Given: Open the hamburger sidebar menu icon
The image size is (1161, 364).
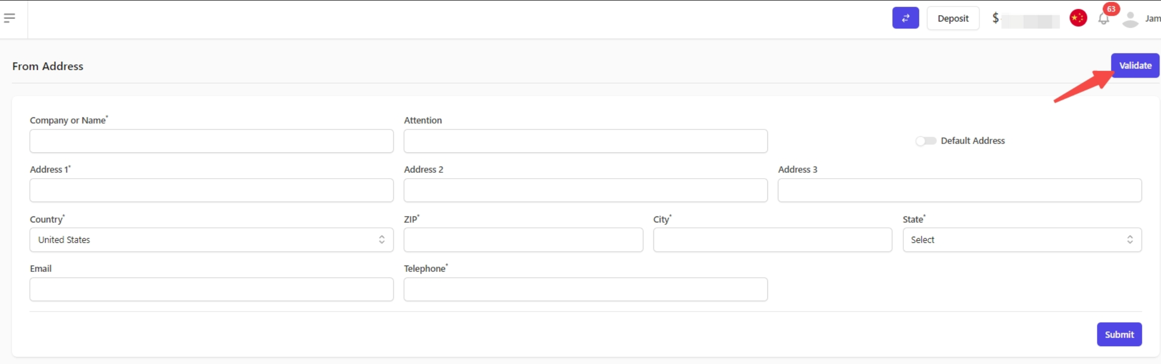Looking at the screenshot, I should (x=9, y=18).
